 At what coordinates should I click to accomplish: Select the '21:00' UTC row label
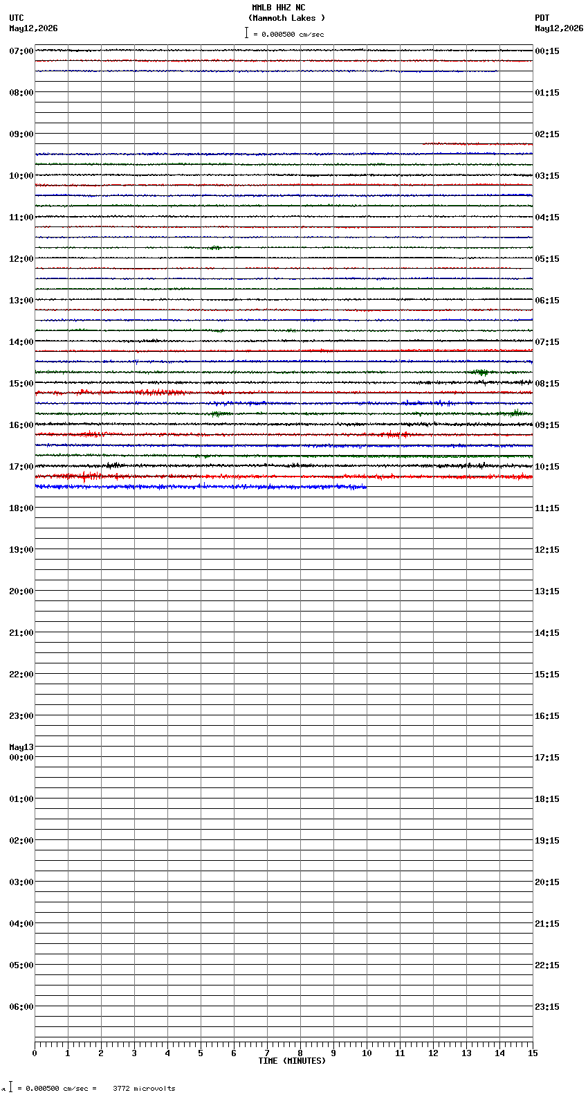(x=21, y=633)
